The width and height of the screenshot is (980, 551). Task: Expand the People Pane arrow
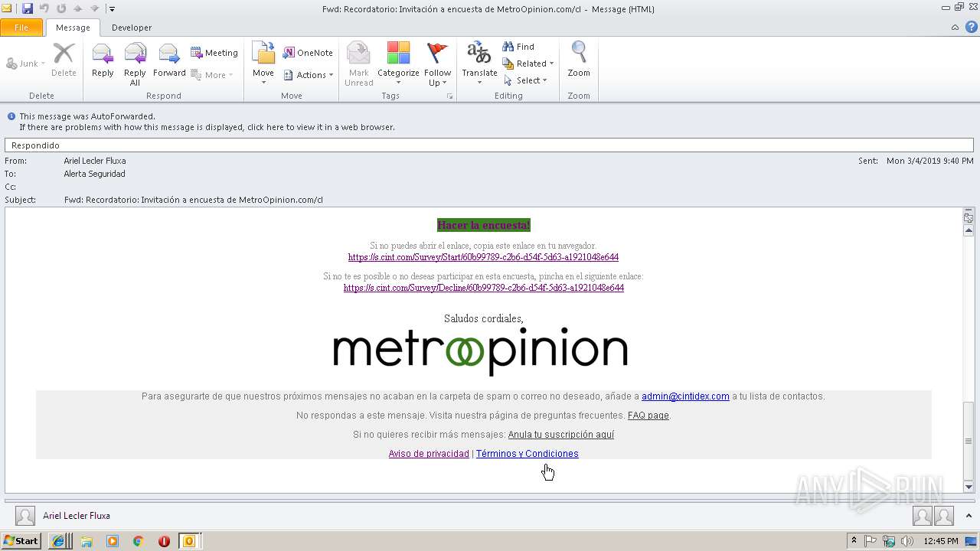coord(969,516)
